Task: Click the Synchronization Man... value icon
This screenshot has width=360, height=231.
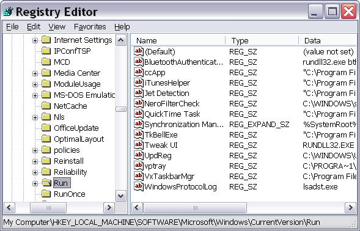Action: (x=139, y=124)
